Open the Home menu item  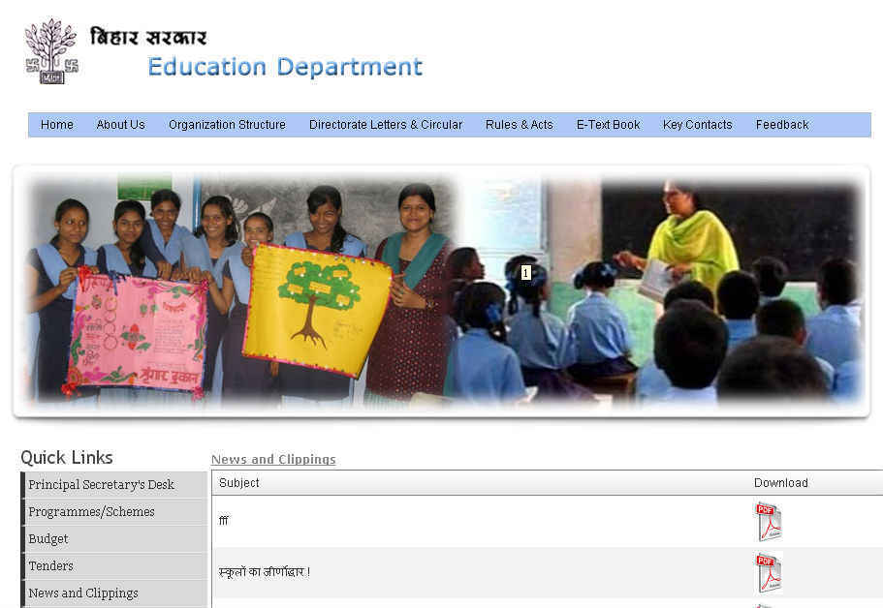pyautogui.click(x=57, y=125)
